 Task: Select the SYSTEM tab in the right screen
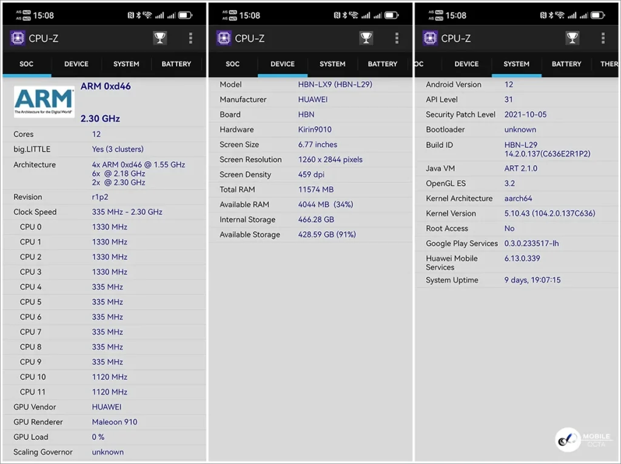(x=517, y=64)
